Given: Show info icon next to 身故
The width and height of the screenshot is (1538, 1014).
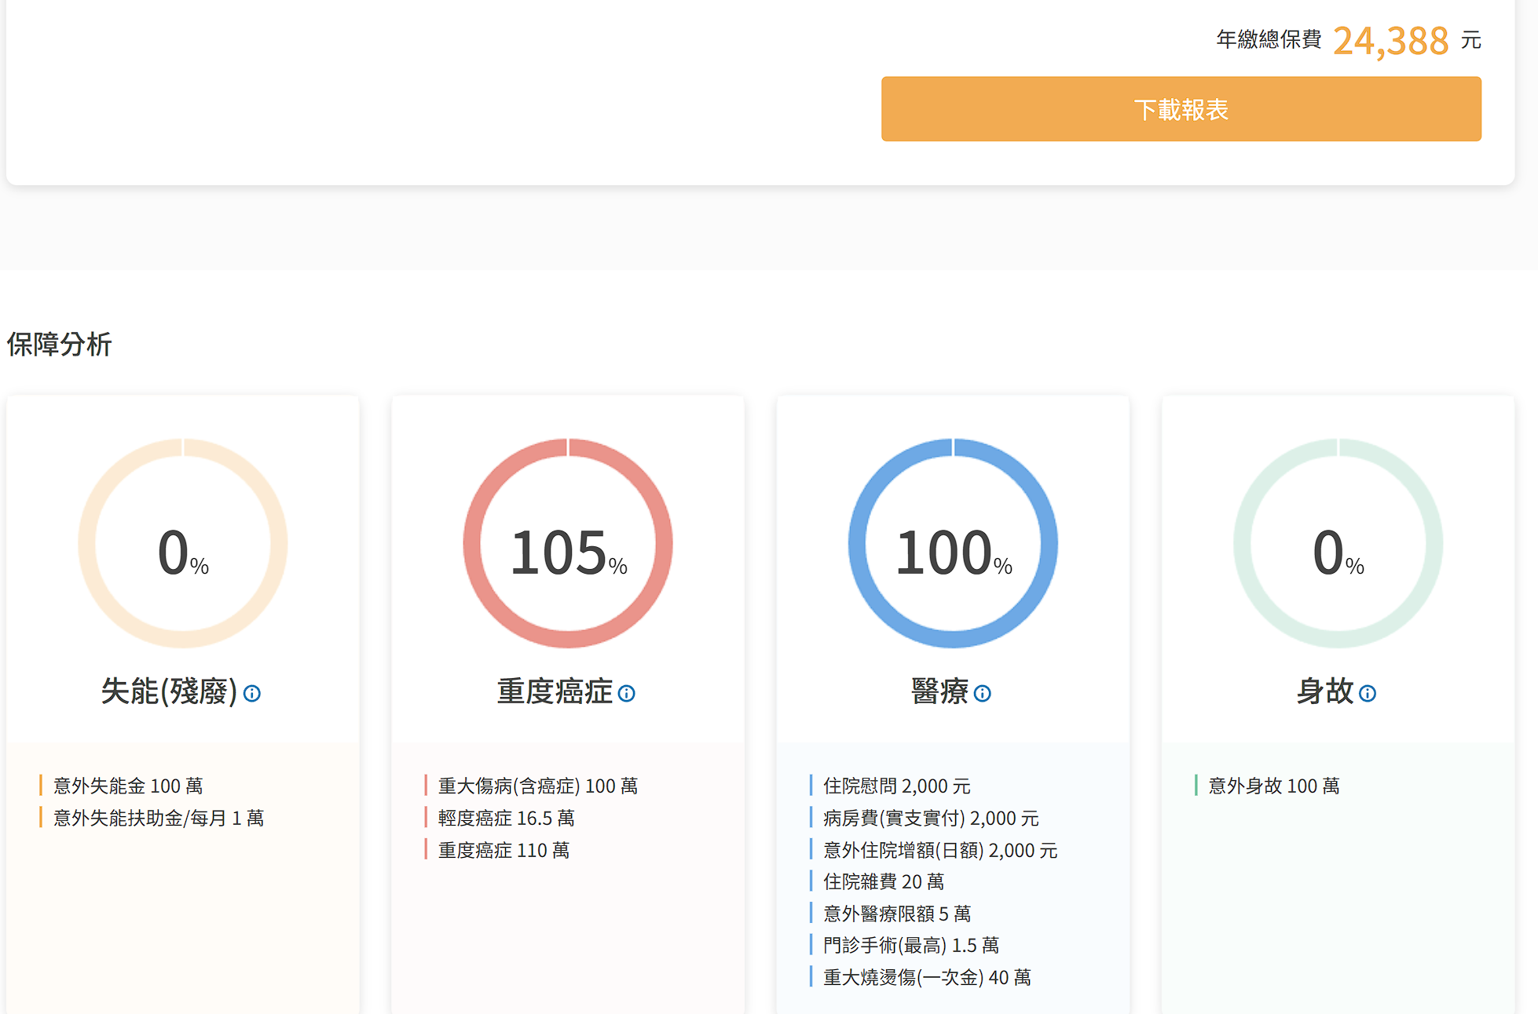Looking at the screenshot, I should pos(1367,694).
